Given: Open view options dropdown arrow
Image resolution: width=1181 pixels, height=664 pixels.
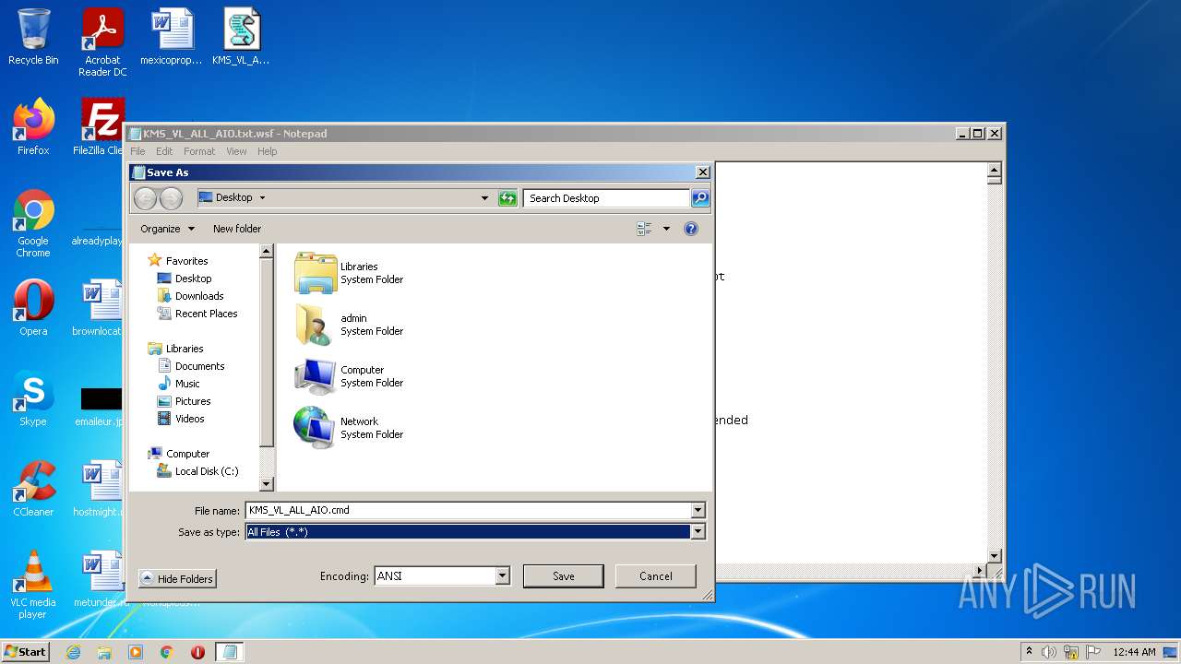Looking at the screenshot, I should 666,229.
